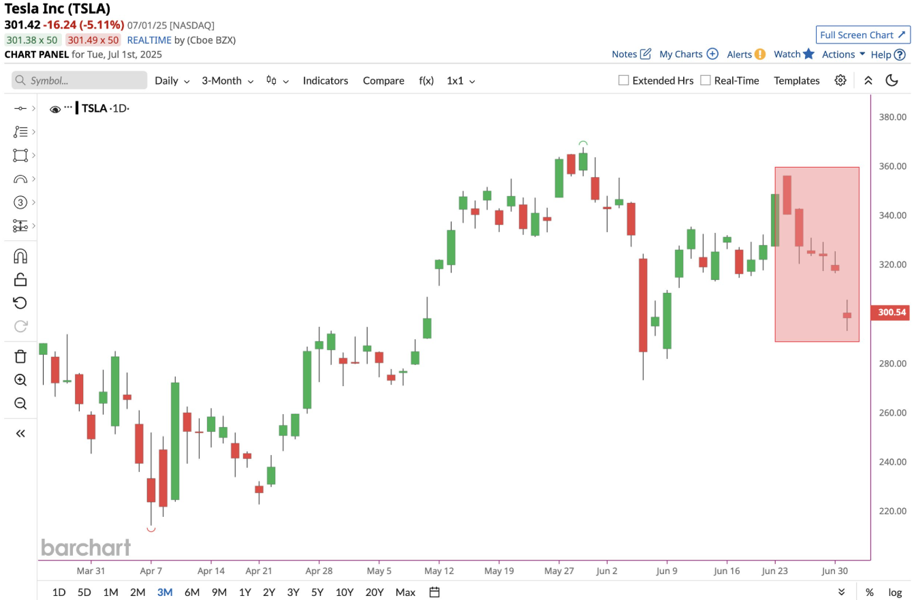Open the Indicators menu
Screen dimensions: 914x600
click(x=326, y=80)
